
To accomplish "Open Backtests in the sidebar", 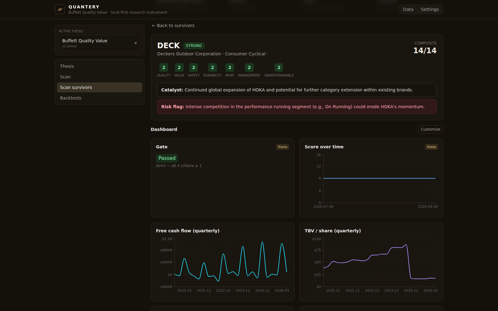I will (100, 98).
